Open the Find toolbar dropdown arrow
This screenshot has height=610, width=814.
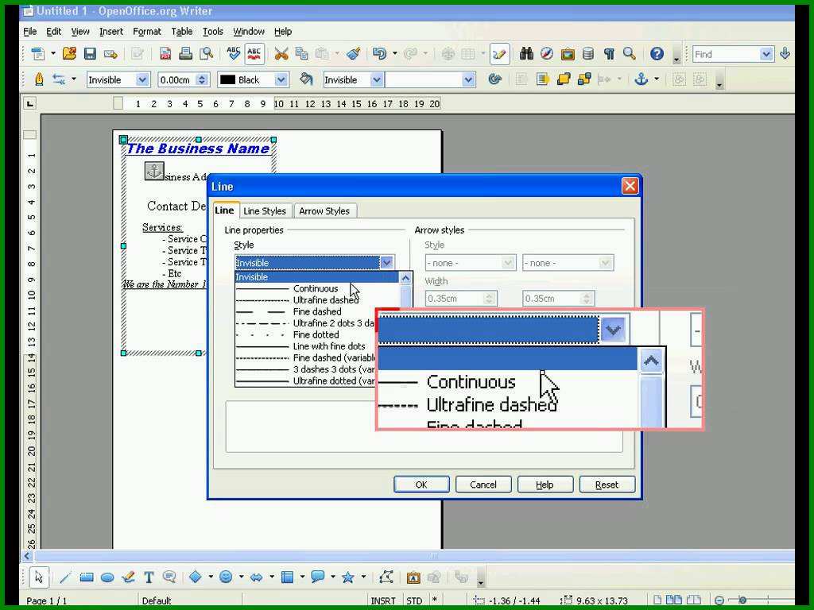pos(766,54)
